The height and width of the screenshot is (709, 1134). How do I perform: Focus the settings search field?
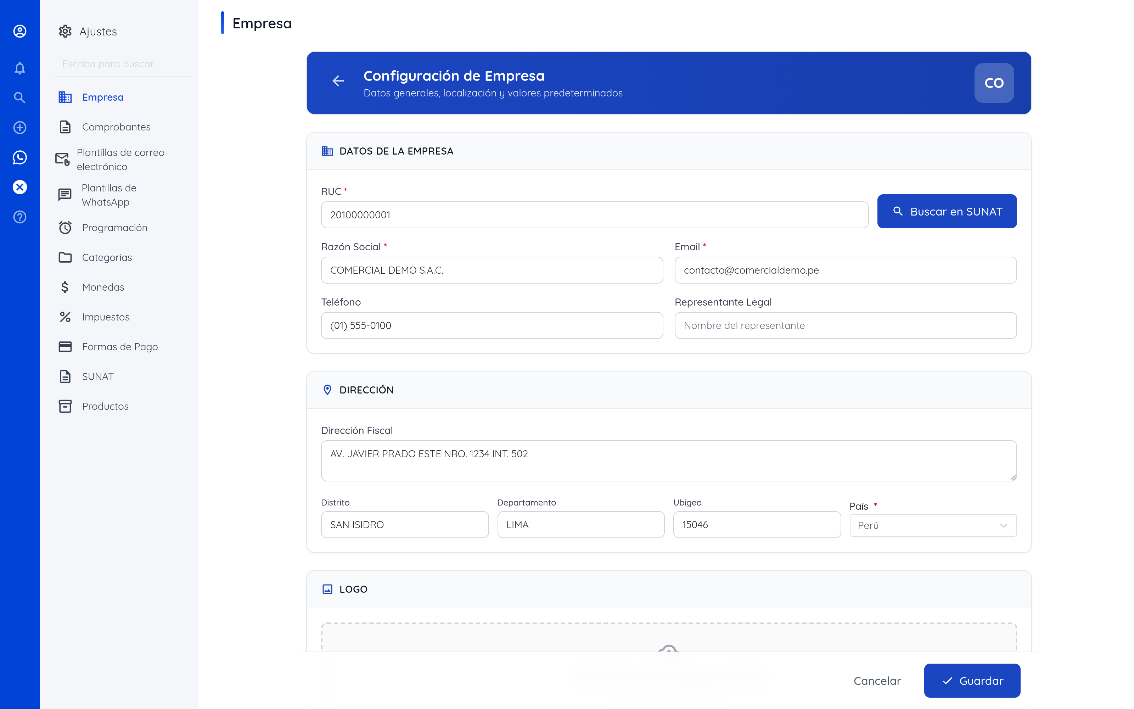tap(124, 64)
